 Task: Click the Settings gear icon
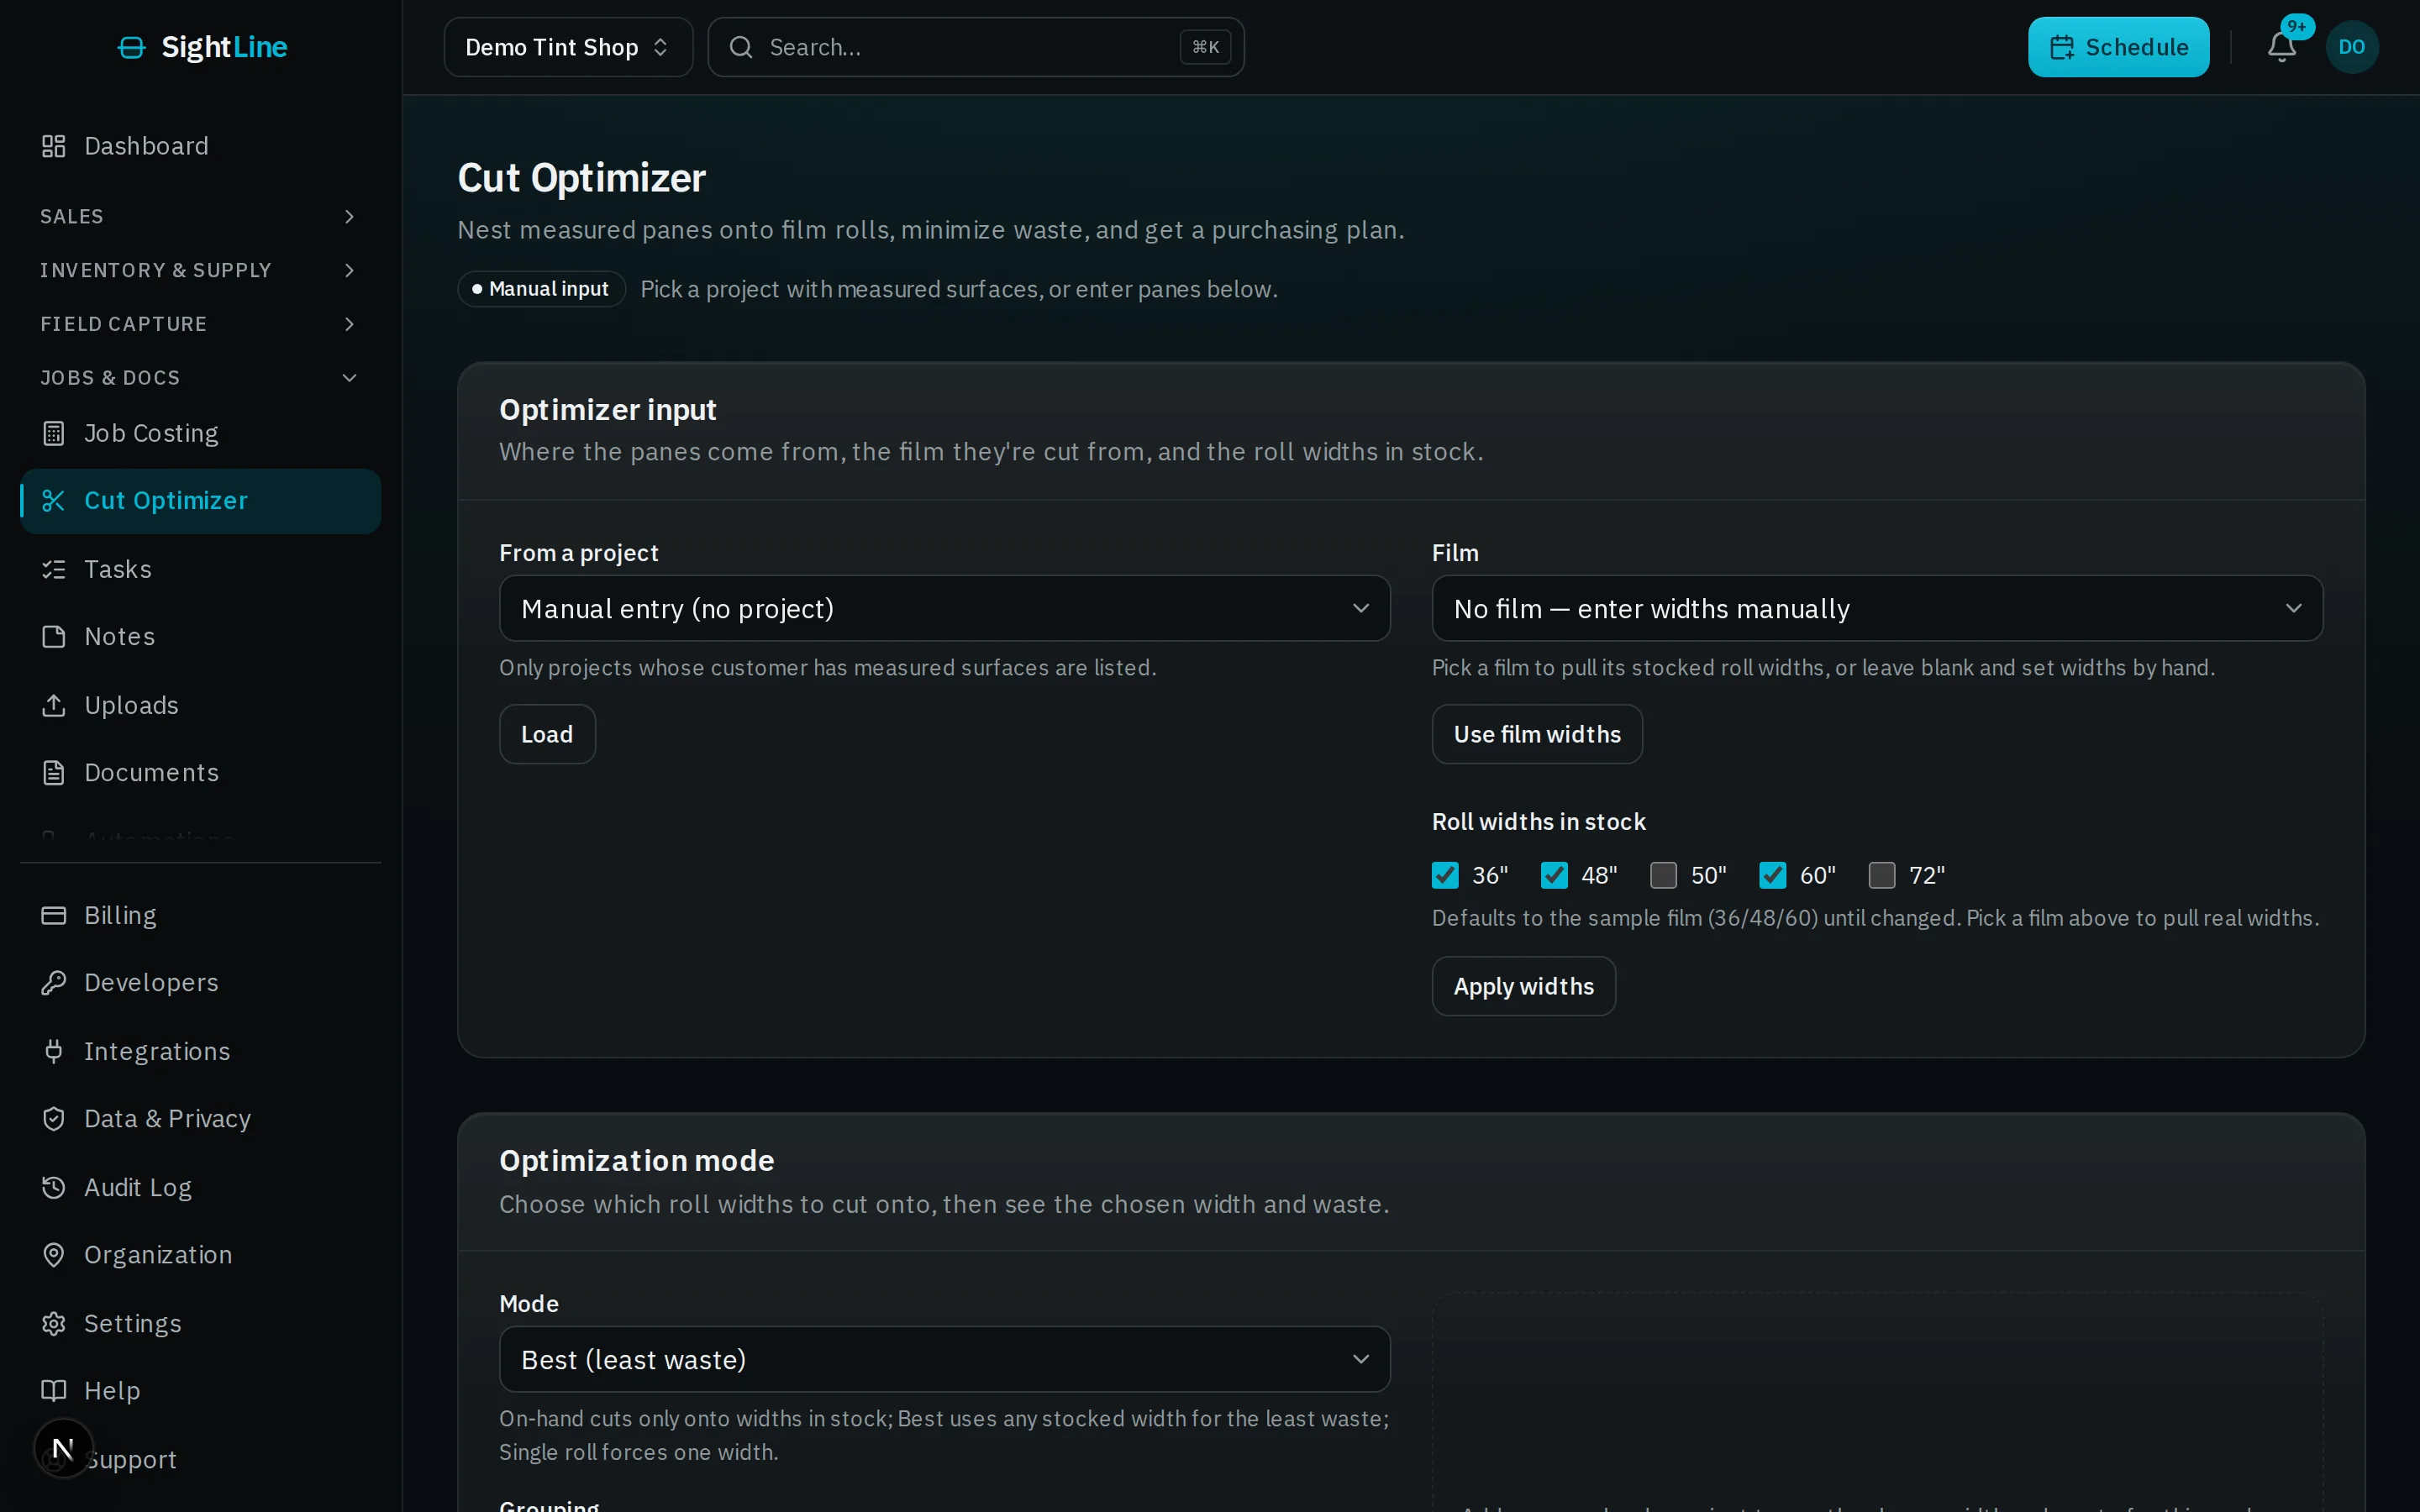click(54, 1323)
